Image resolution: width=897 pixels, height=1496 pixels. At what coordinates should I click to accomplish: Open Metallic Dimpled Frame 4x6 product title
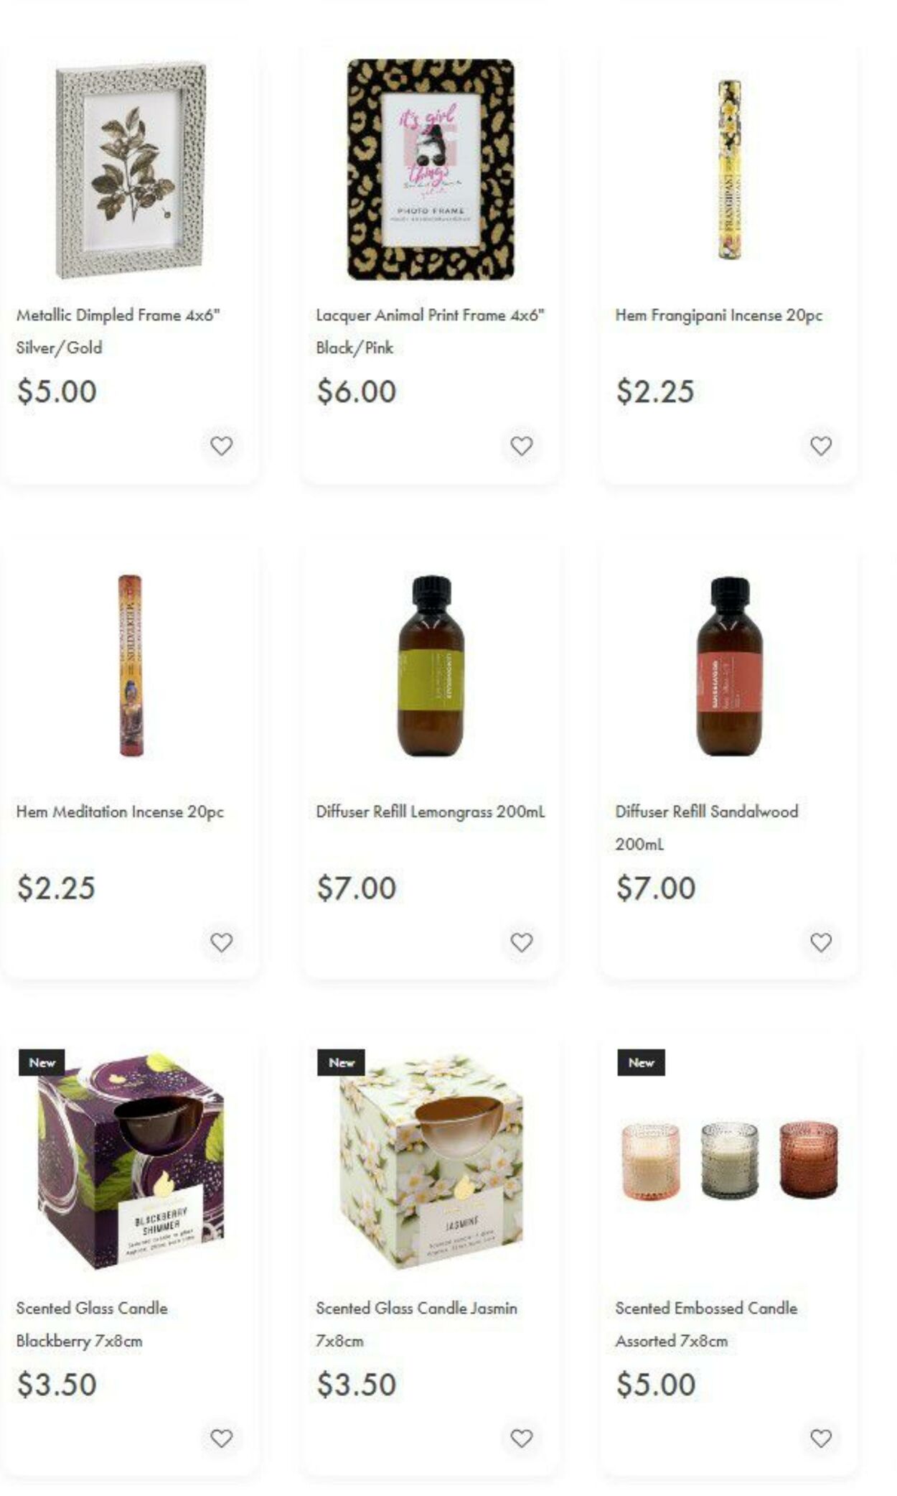point(118,331)
